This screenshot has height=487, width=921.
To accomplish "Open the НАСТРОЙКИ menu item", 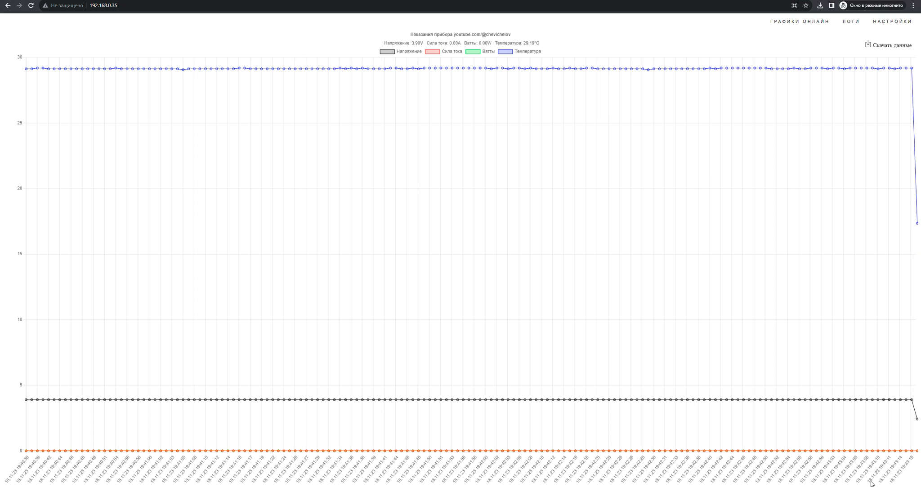I will coord(892,22).
